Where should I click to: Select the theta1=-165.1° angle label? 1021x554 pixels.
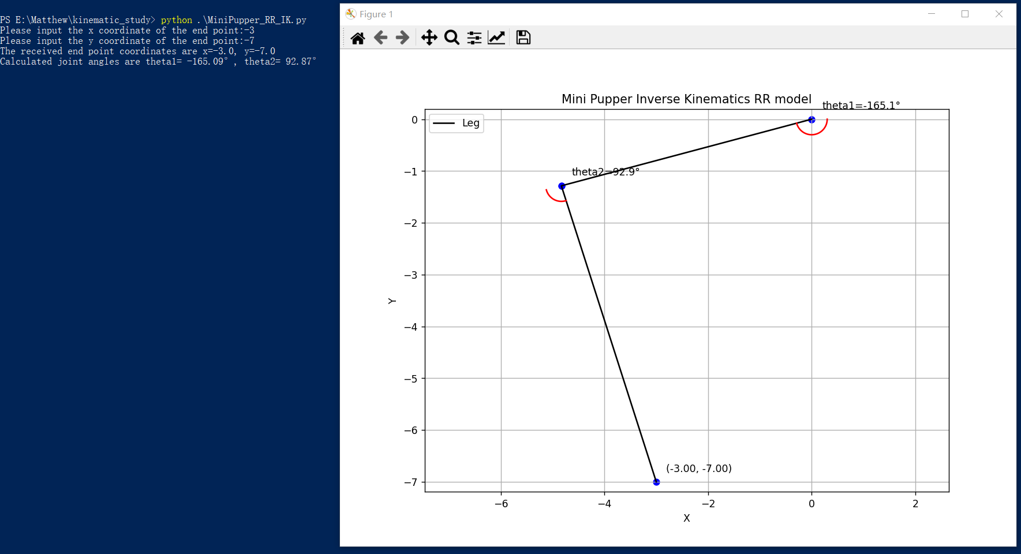pyautogui.click(x=861, y=106)
